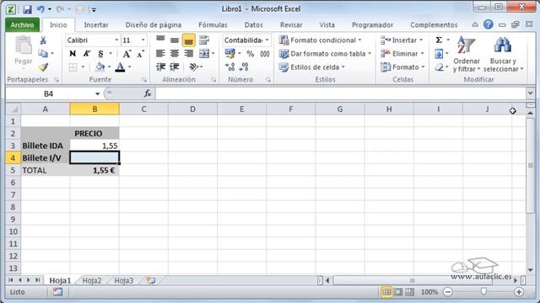Apply percent style format
The image size is (540, 303).
[251, 54]
